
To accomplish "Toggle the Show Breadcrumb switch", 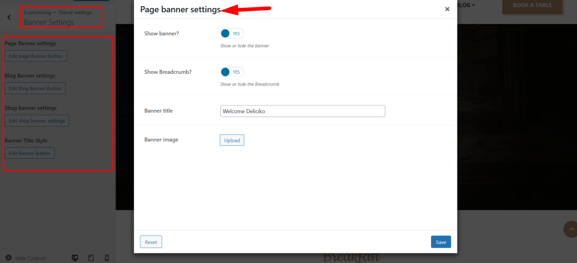I will (x=232, y=72).
